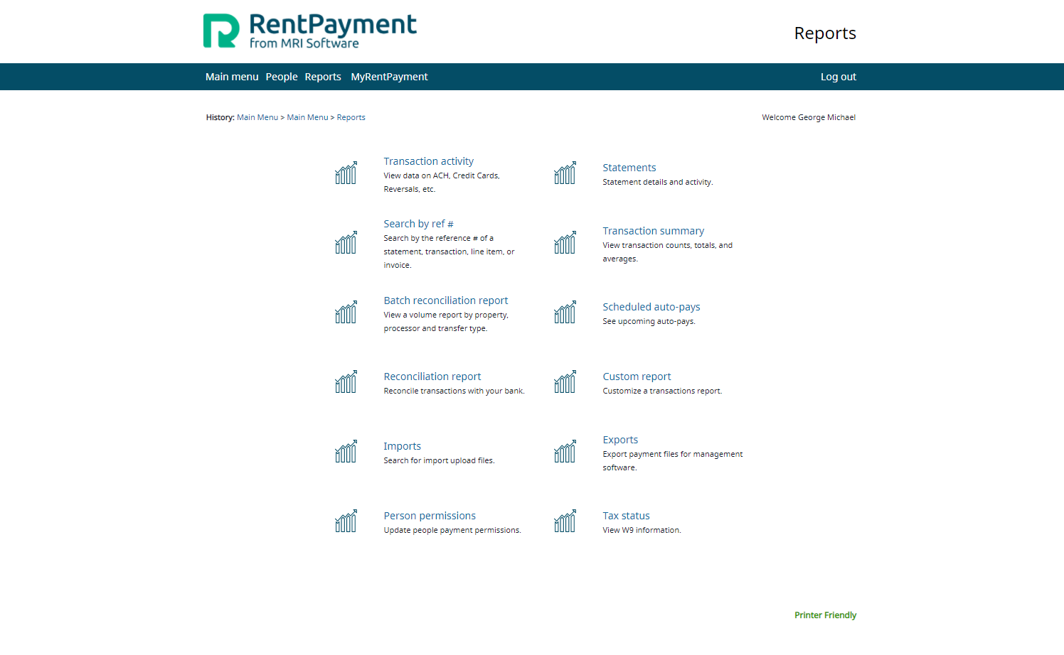Select MyRentPayment from the navigation bar

[389, 76]
